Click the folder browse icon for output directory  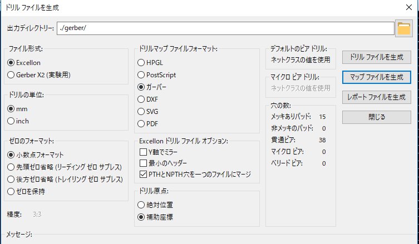point(403,28)
